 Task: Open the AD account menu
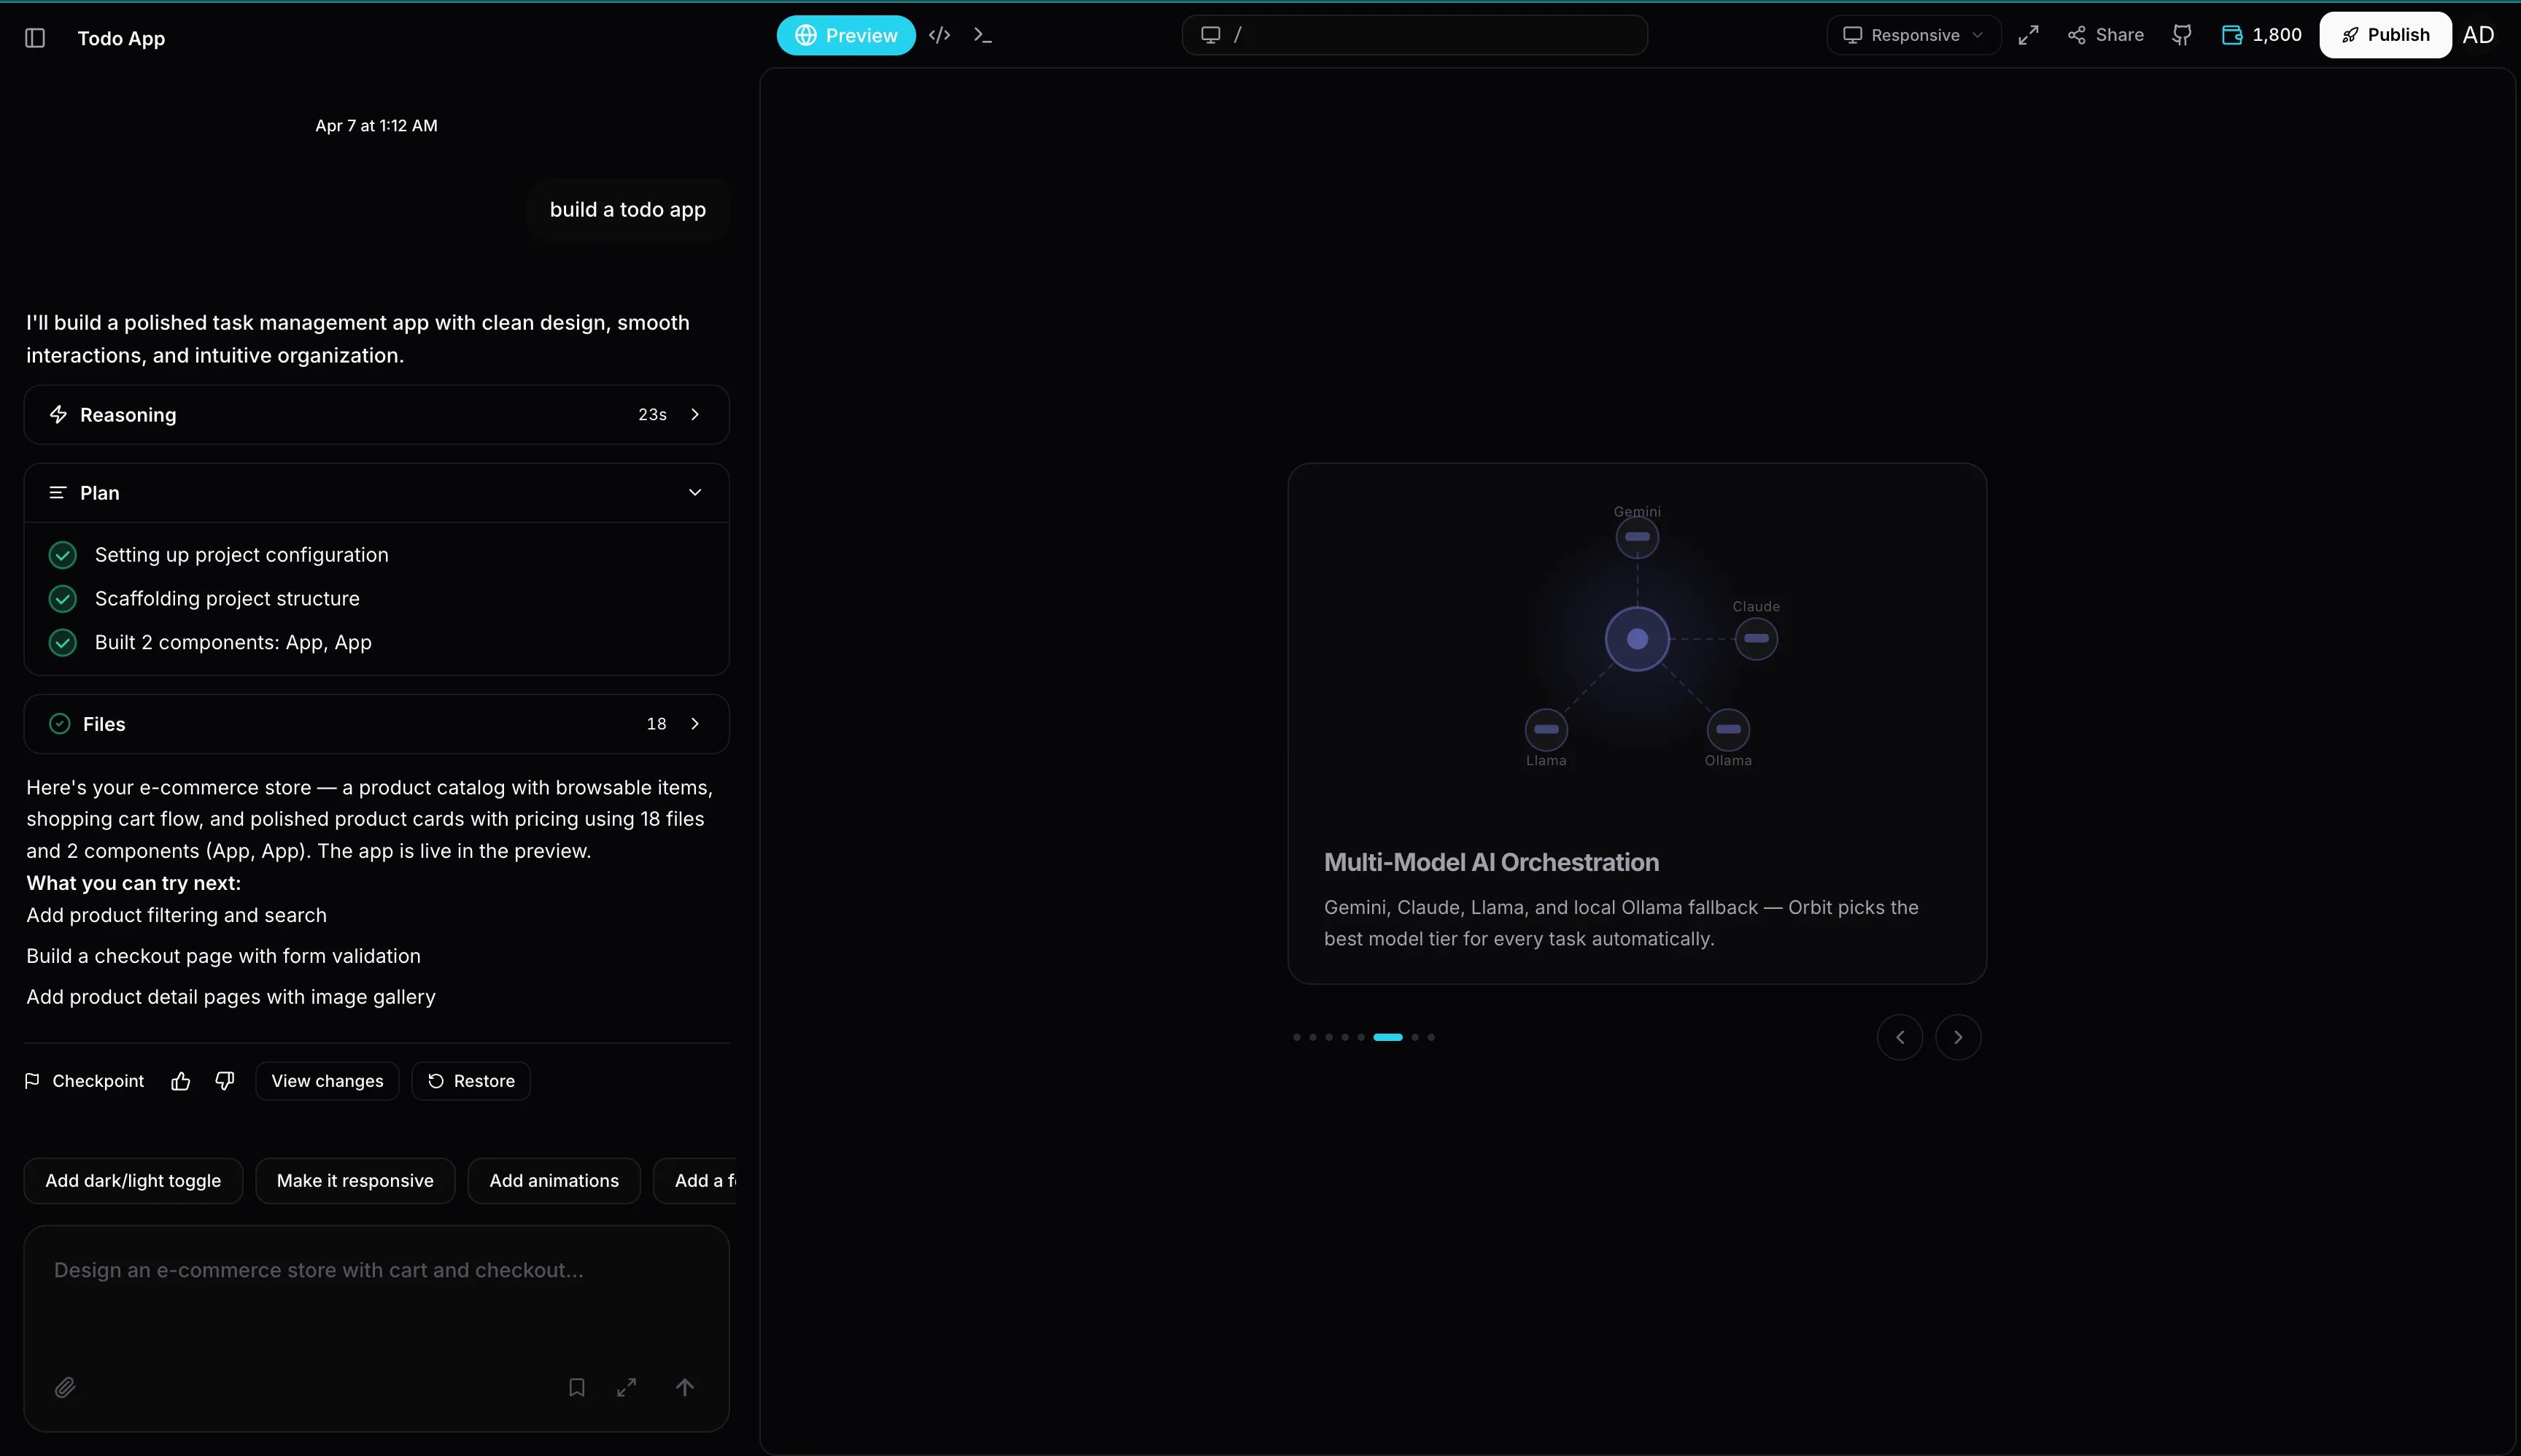(x=2479, y=34)
